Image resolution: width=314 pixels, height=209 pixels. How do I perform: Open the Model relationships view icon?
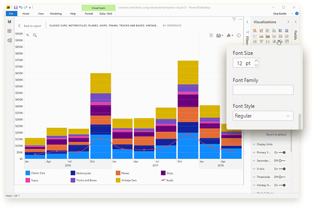click(9, 41)
